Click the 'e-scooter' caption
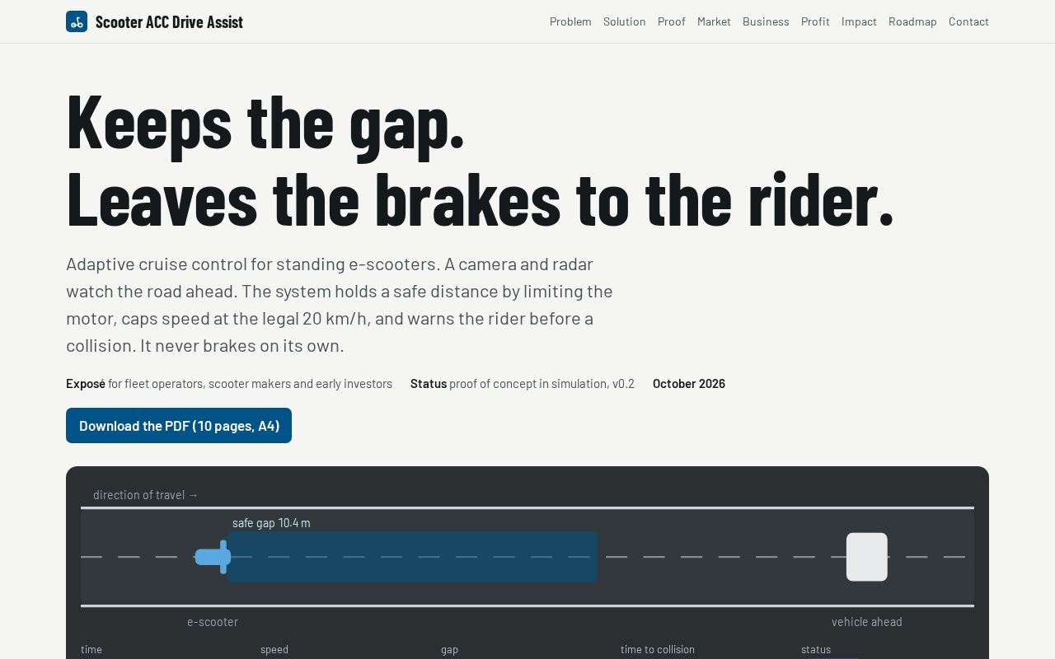Screen dimensions: 1055x659 (213, 622)
